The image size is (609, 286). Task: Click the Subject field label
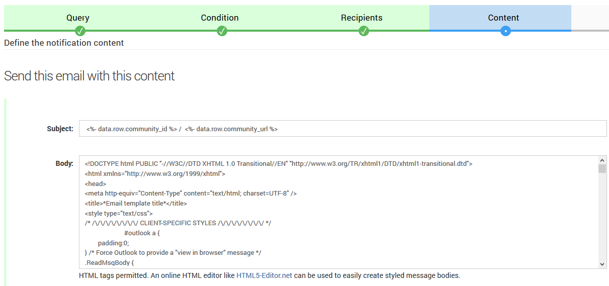click(60, 129)
